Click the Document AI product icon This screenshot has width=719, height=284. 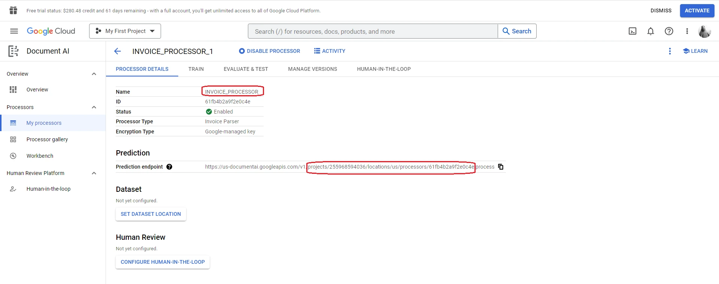(13, 51)
